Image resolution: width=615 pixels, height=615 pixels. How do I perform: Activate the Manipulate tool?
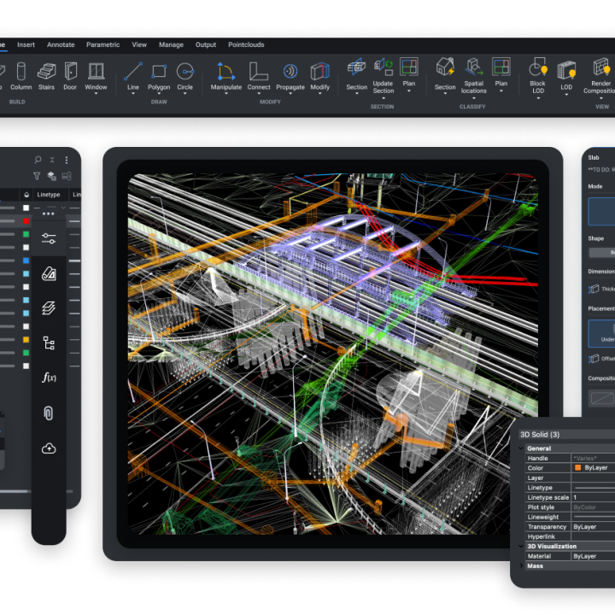tap(226, 72)
